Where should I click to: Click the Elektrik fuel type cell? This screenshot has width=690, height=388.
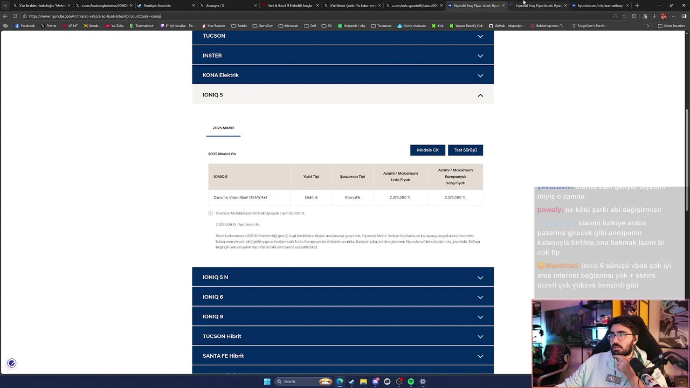311,197
